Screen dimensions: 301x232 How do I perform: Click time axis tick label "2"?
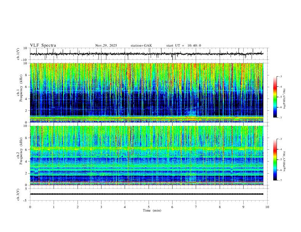pos(78,207)
